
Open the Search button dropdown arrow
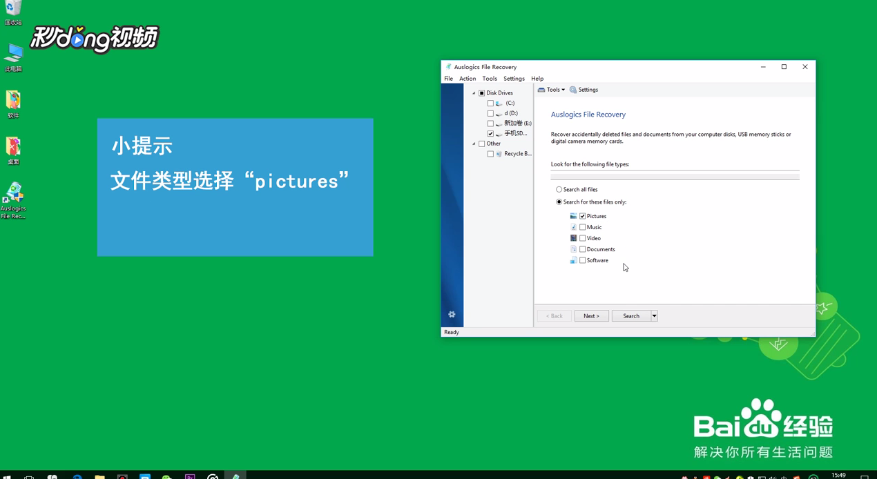pos(654,316)
